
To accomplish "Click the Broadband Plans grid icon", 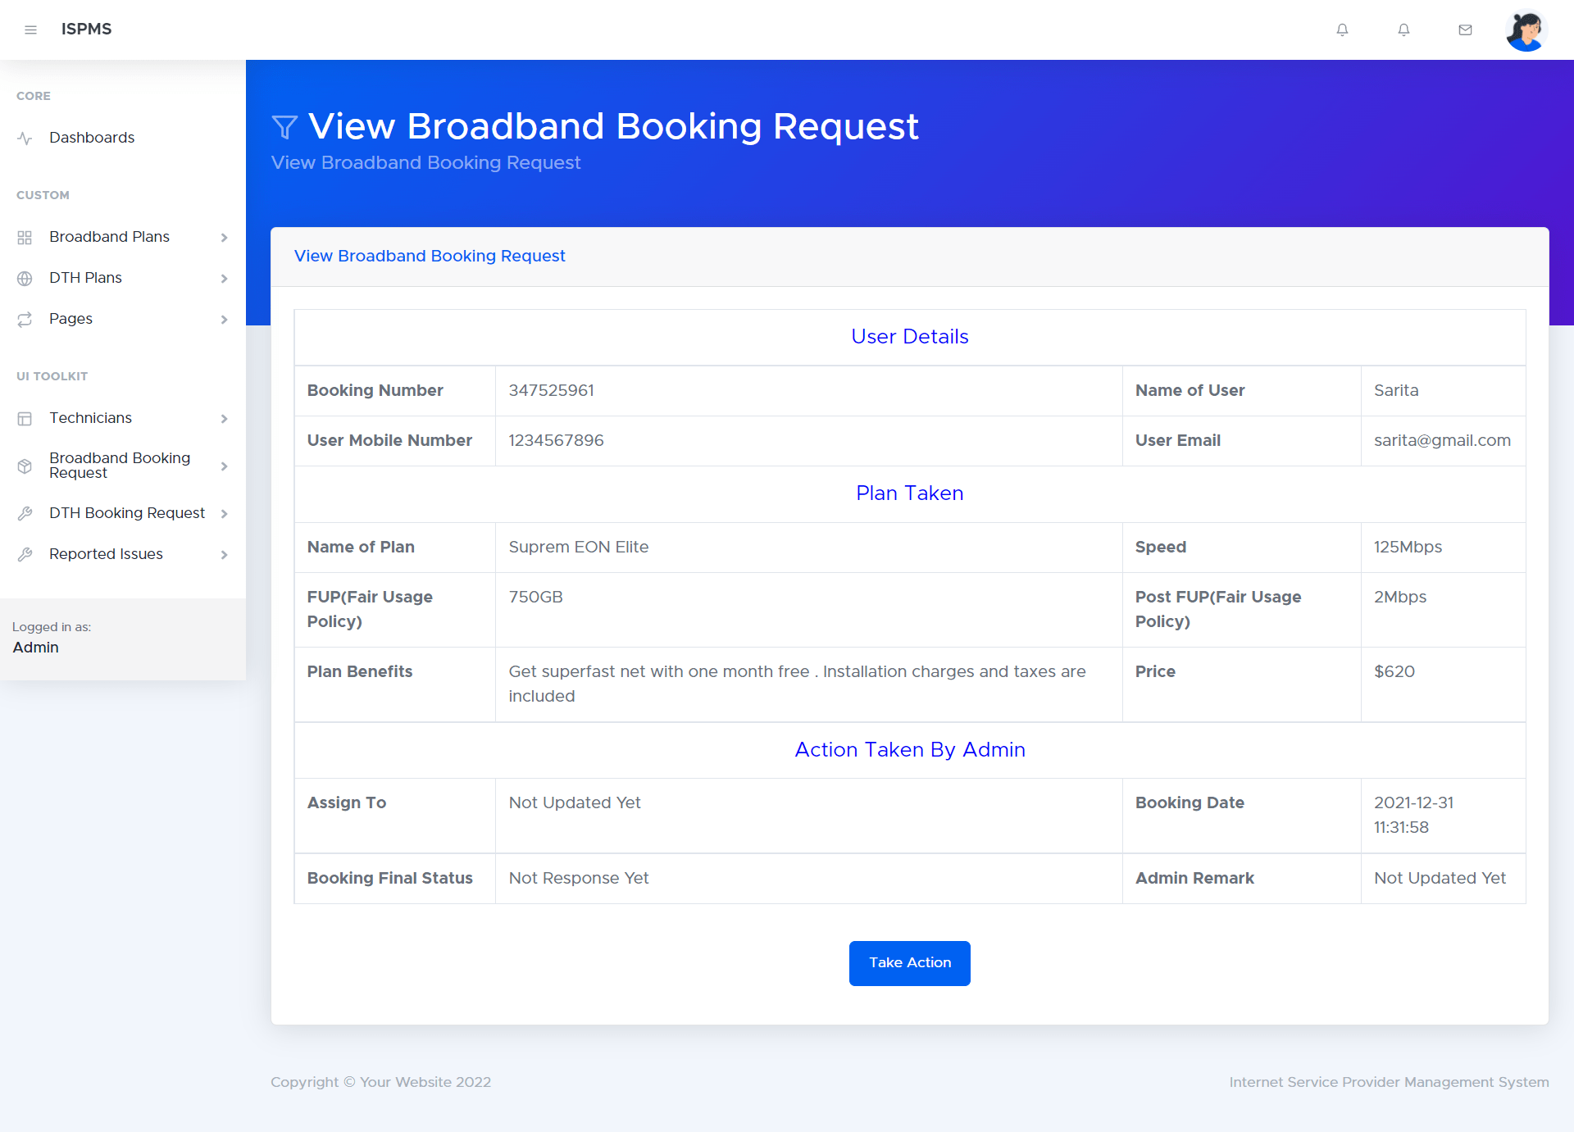I will click(x=25, y=238).
